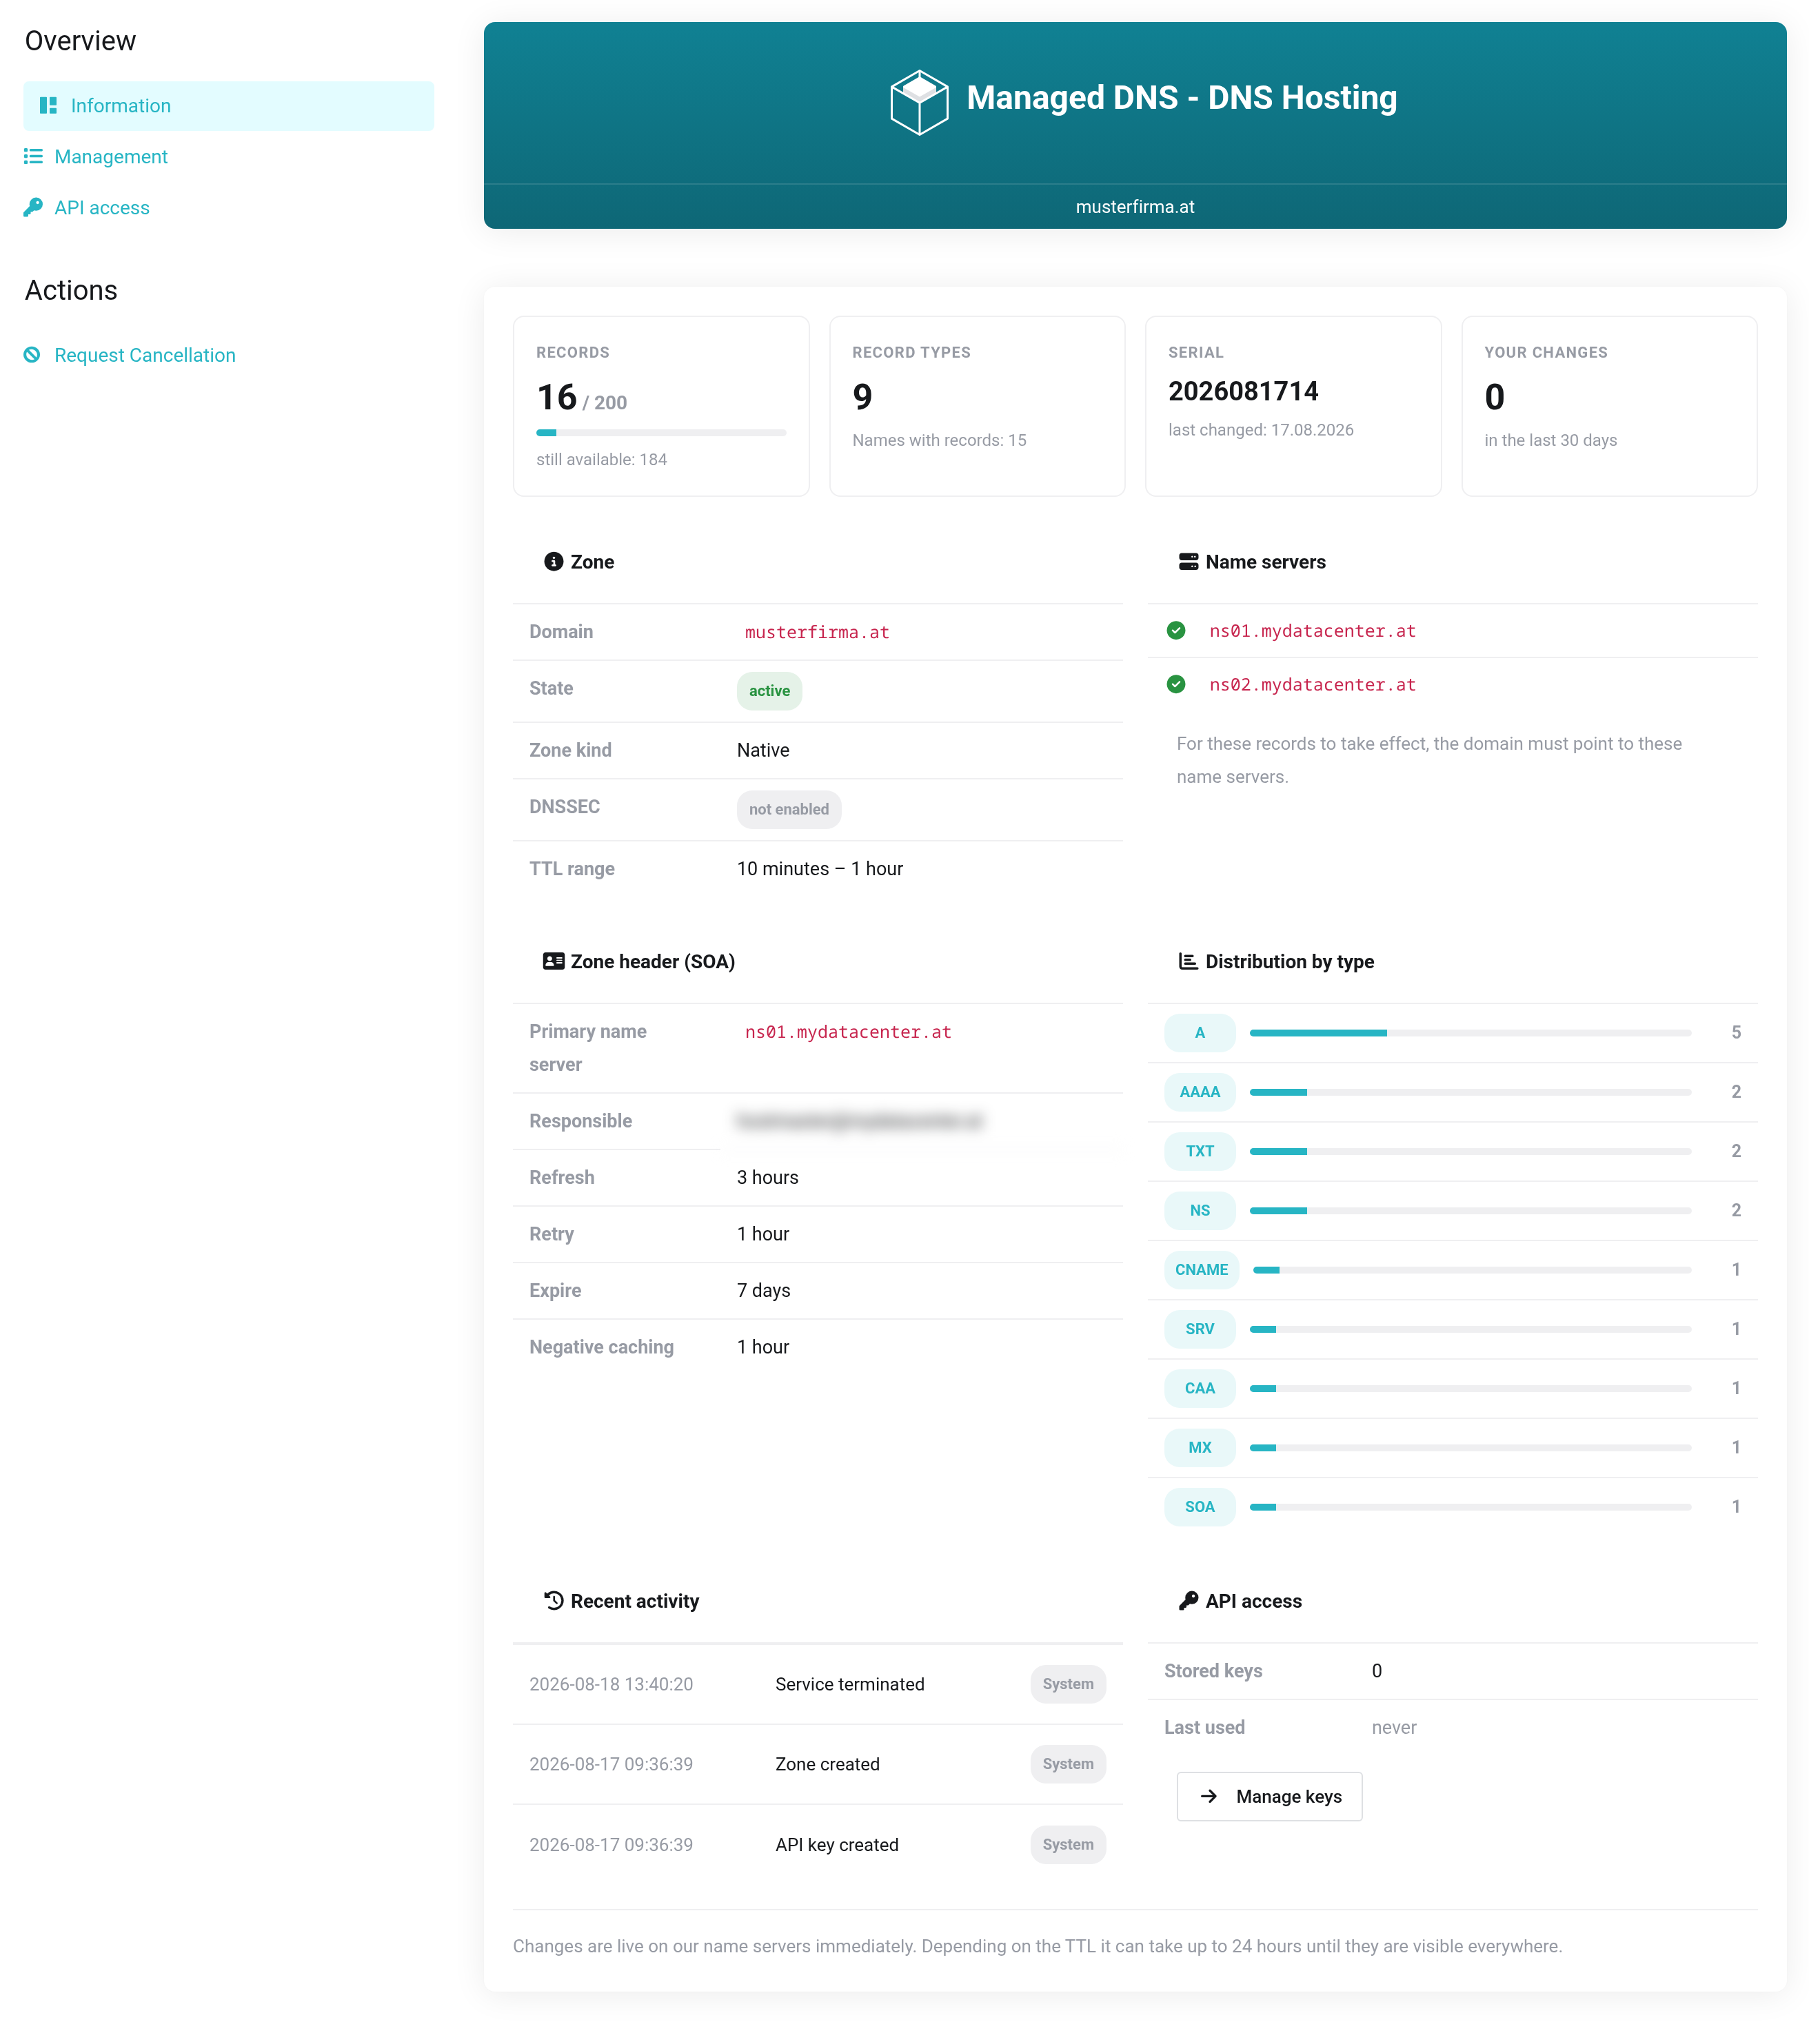Click the TXT type badge
1809x2044 pixels.
1200,1151
